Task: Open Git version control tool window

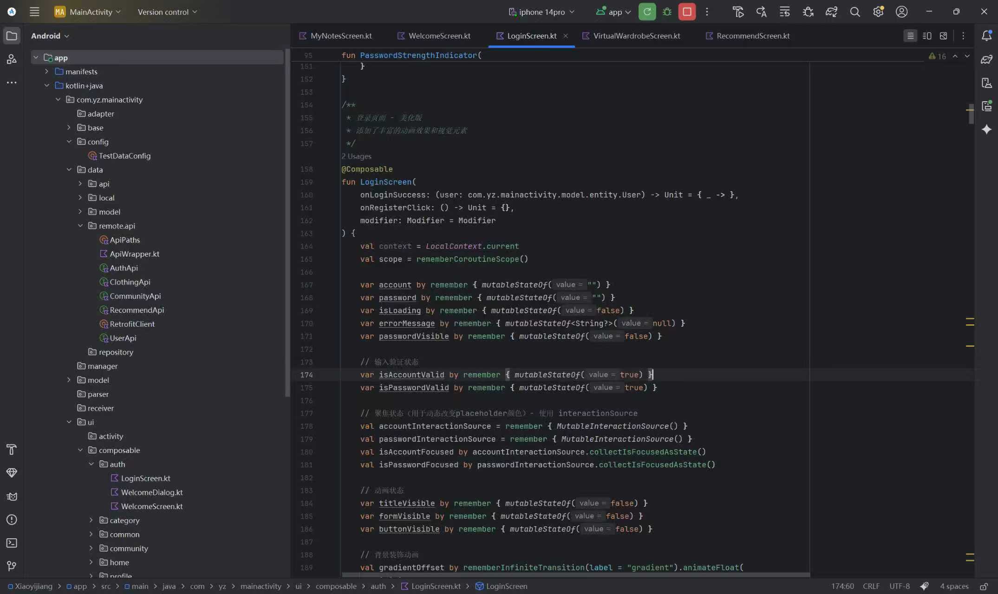Action: (12, 566)
